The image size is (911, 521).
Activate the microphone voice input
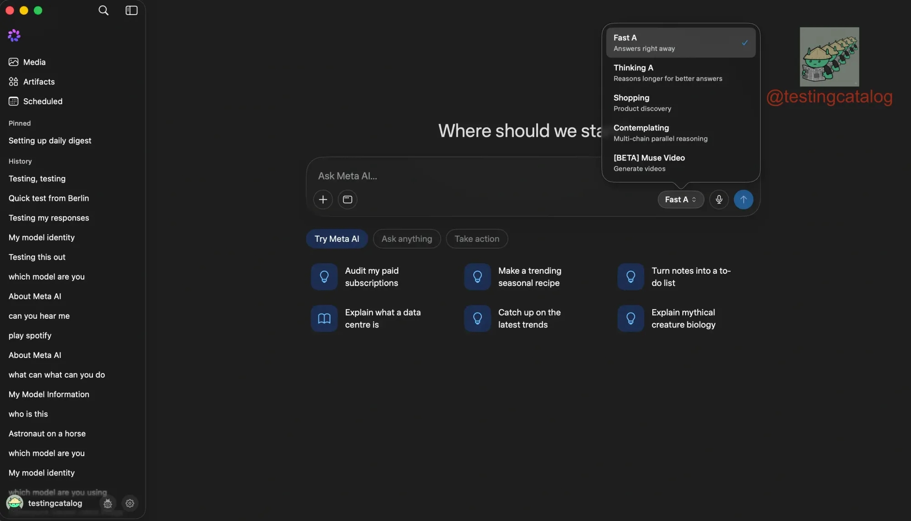tap(719, 199)
